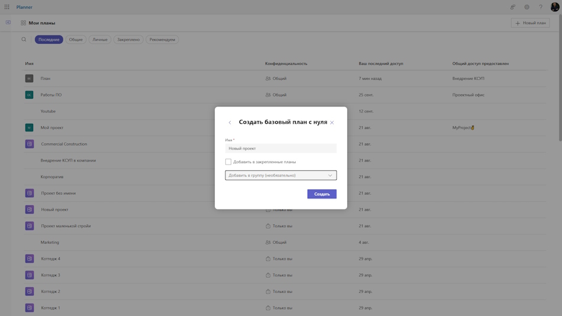
Task: Click the Planner app title
Action: click(24, 7)
